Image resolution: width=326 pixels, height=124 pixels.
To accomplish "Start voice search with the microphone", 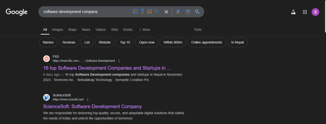I will 178,12.
